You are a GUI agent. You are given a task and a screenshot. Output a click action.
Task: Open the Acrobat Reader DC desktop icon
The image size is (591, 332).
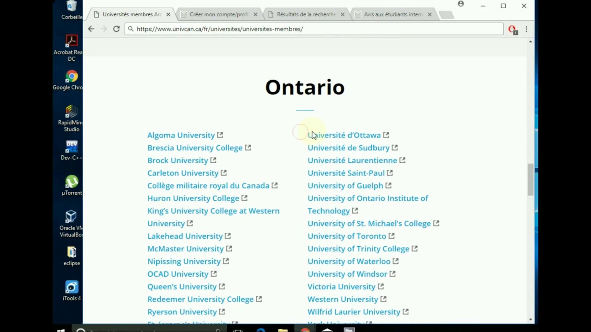(x=72, y=48)
